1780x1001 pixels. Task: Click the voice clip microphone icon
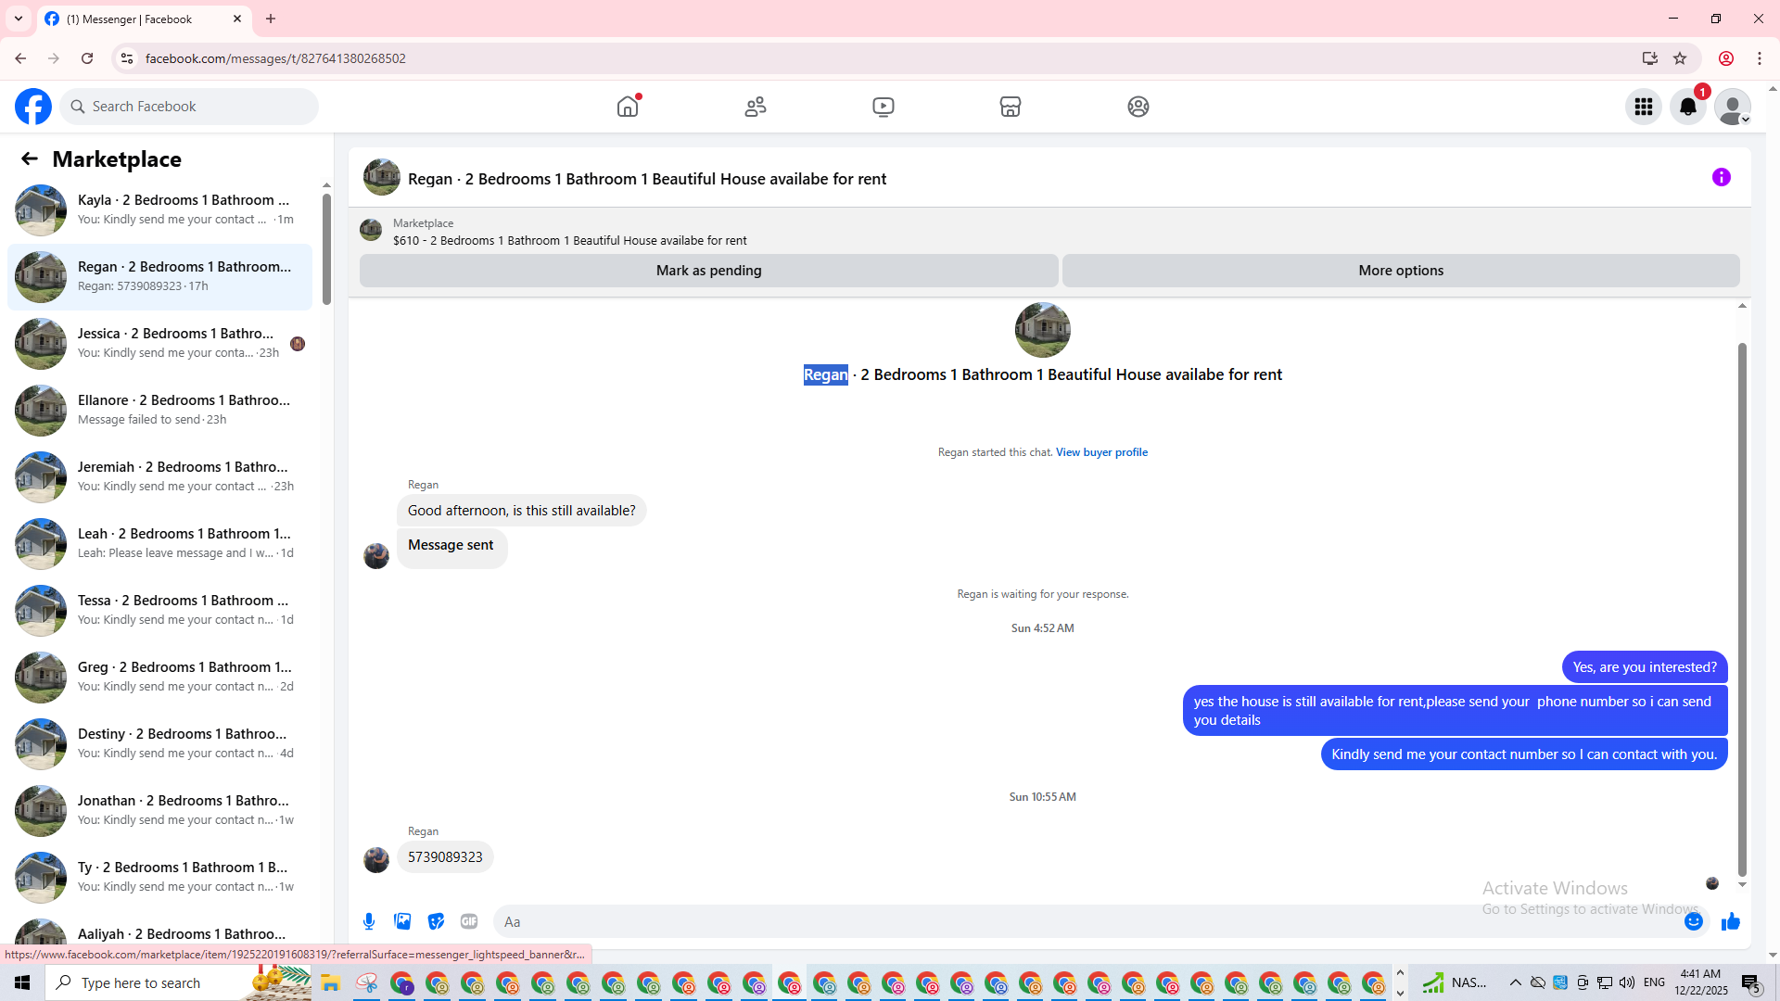(369, 921)
